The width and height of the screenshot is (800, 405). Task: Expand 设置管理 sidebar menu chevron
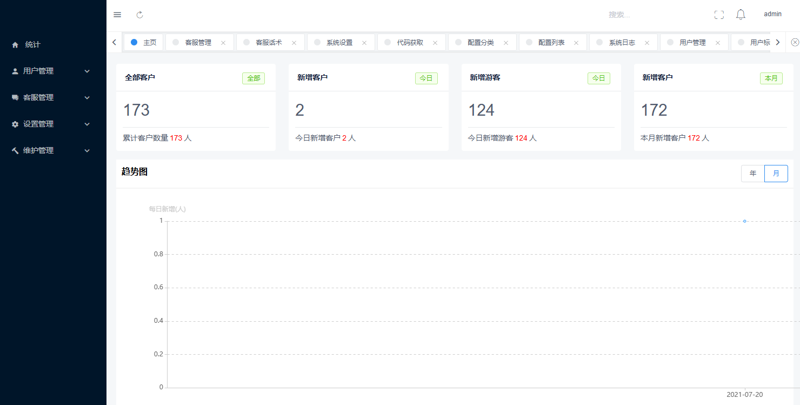87,124
